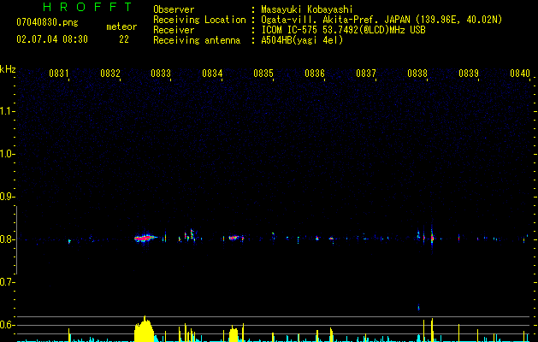Click the 1.1 kHz frequency label
The image size is (538, 342).
click(7, 111)
